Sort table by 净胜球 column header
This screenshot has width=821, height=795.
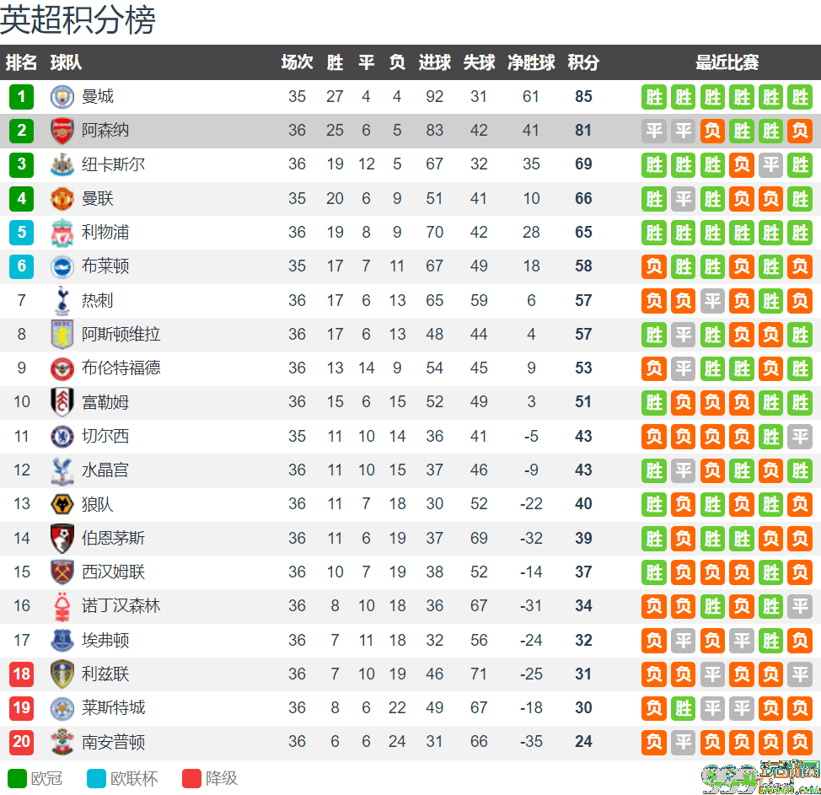(x=531, y=62)
